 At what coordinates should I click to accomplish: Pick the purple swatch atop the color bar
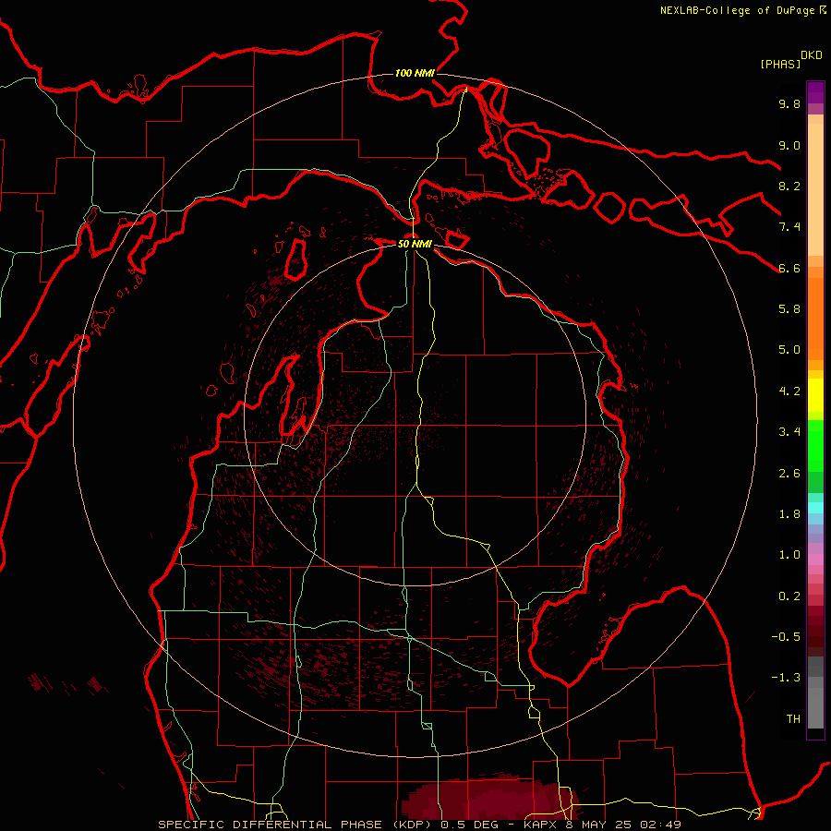815,92
